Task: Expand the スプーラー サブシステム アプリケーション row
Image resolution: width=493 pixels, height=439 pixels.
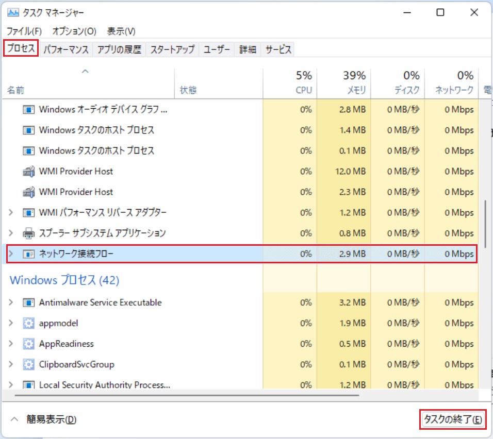Action: (11, 233)
